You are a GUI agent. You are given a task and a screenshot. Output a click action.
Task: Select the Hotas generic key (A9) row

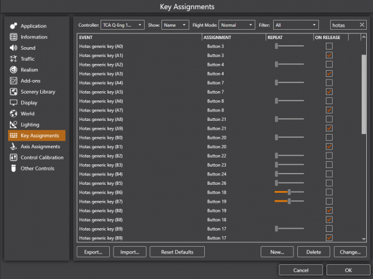tap(219, 128)
